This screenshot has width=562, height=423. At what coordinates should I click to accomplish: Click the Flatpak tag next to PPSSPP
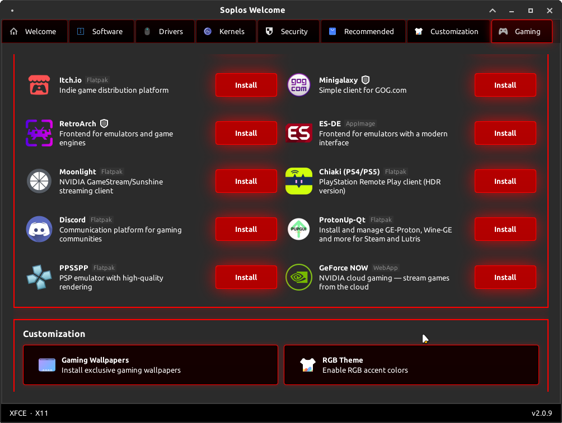click(x=104, y=268)
